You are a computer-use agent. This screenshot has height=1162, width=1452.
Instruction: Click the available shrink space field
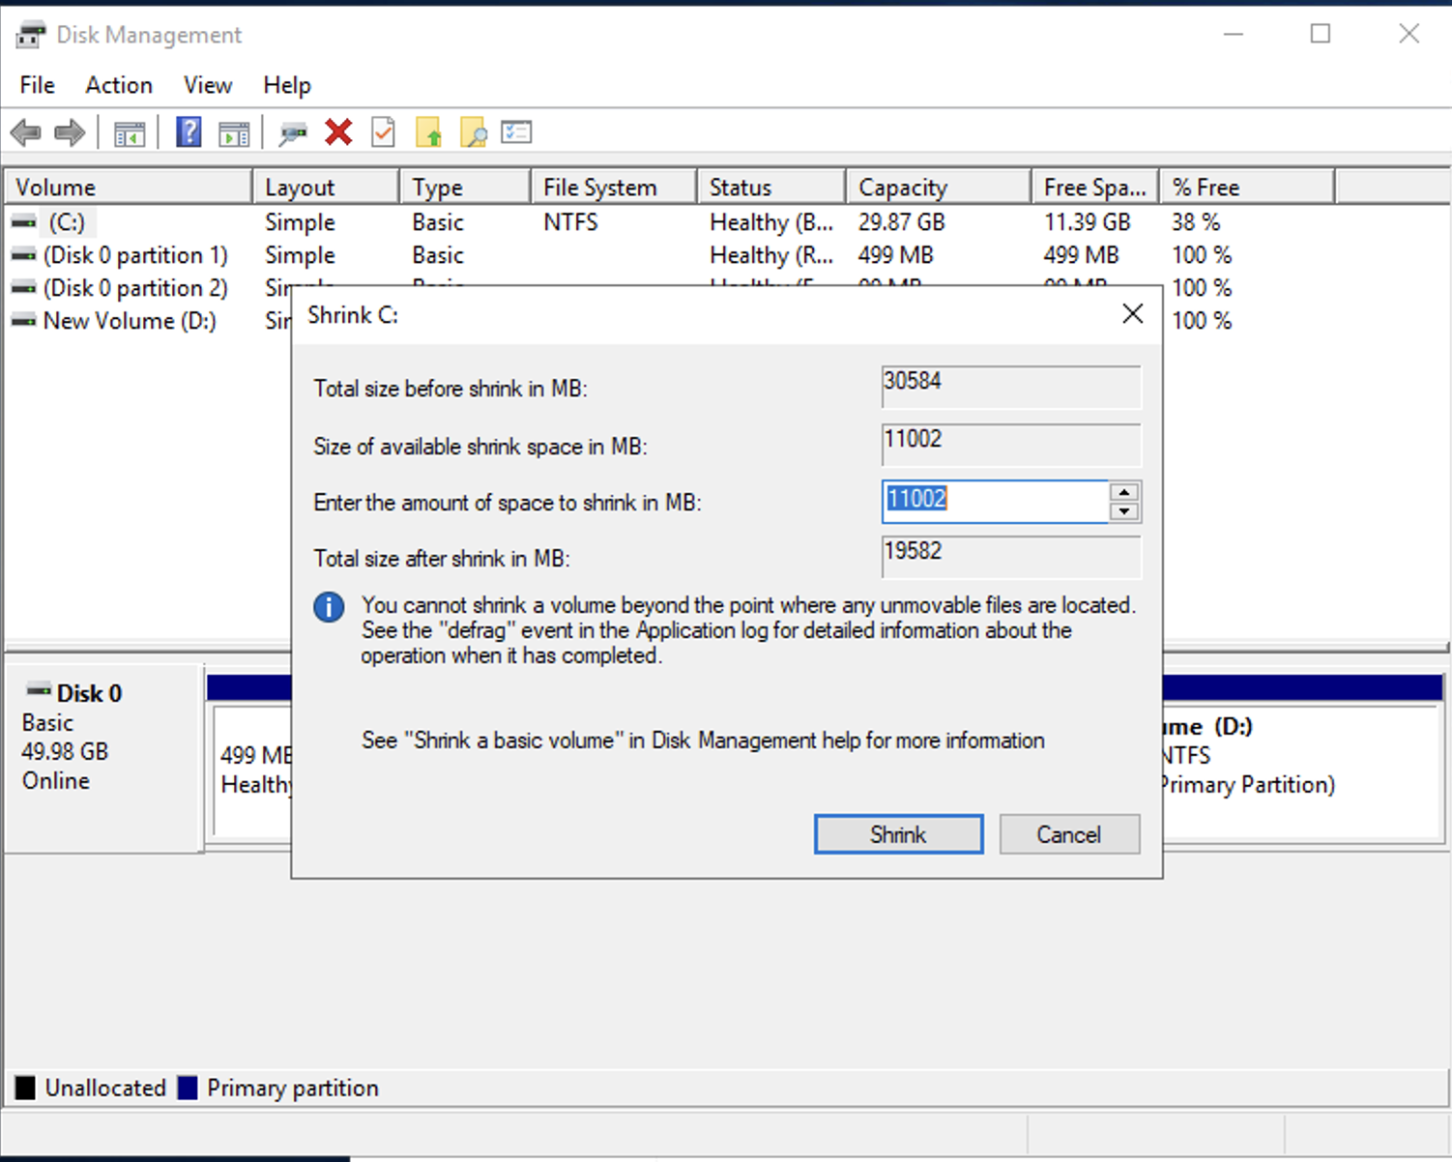coord(1011,445)
